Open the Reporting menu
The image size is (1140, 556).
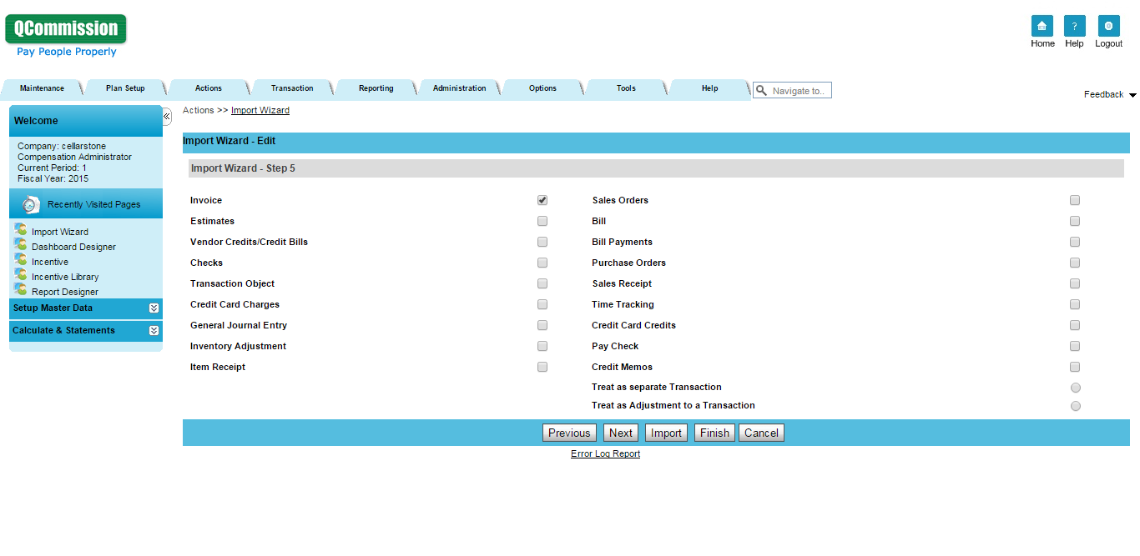[376, 88]
